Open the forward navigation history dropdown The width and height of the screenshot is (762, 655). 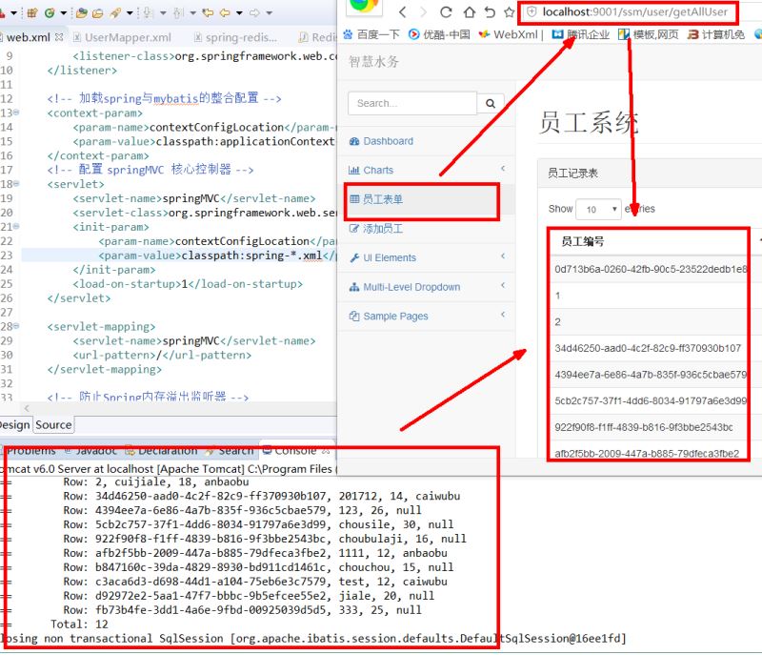tap(270, 13)
